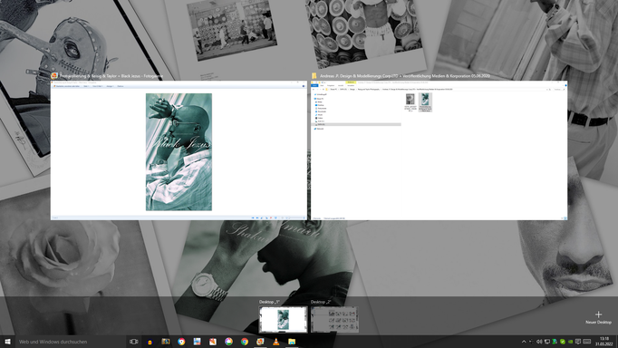The width and height of the screenshot is (618, 348).
Task: Open the NVIDIA tray icon
Action: [x=570, y=342]
